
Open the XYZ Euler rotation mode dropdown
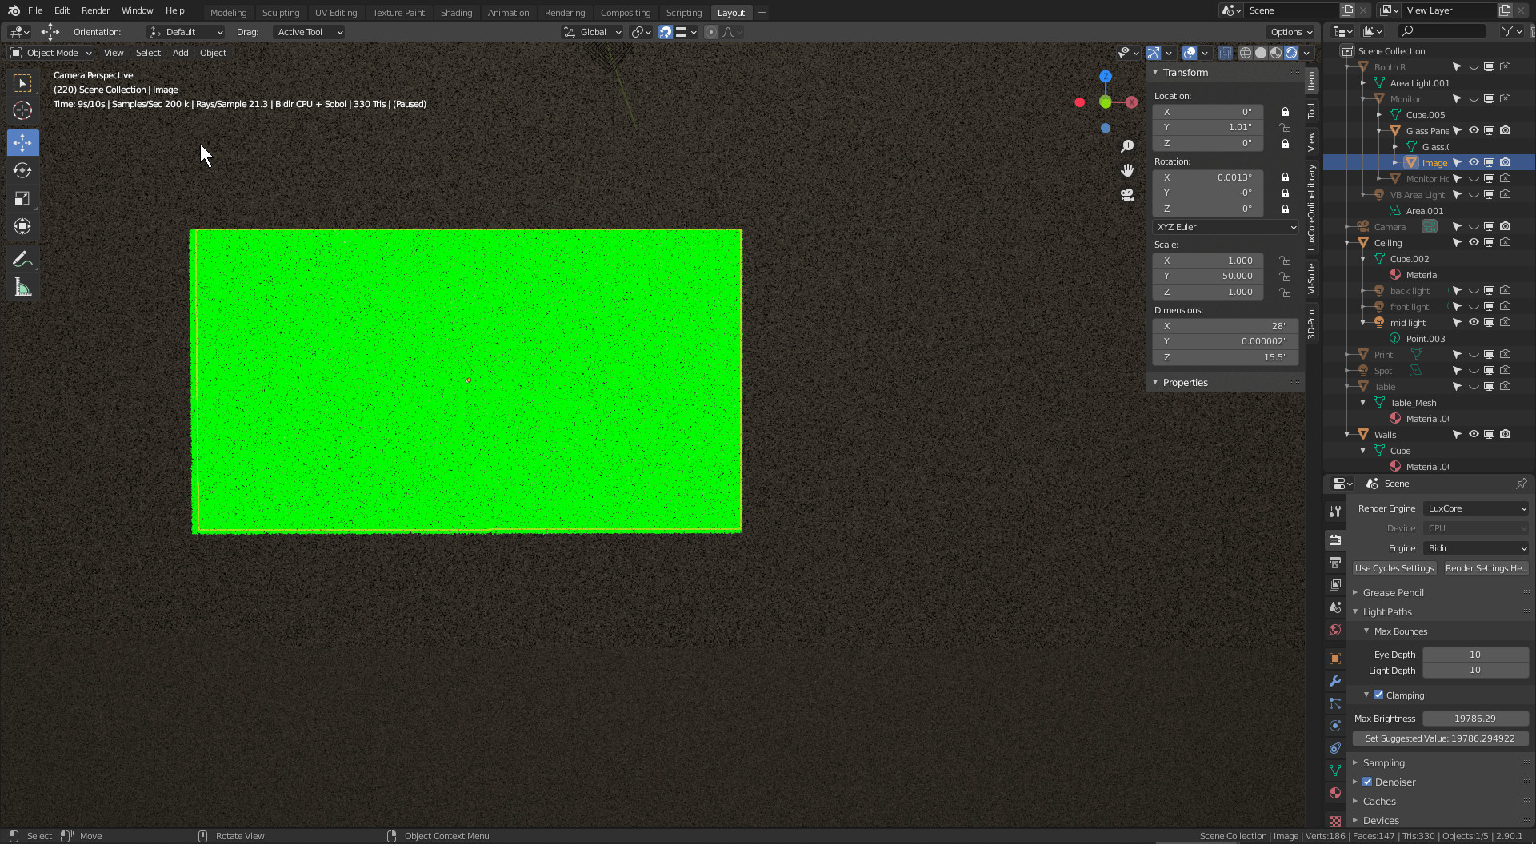(1226, 227)
